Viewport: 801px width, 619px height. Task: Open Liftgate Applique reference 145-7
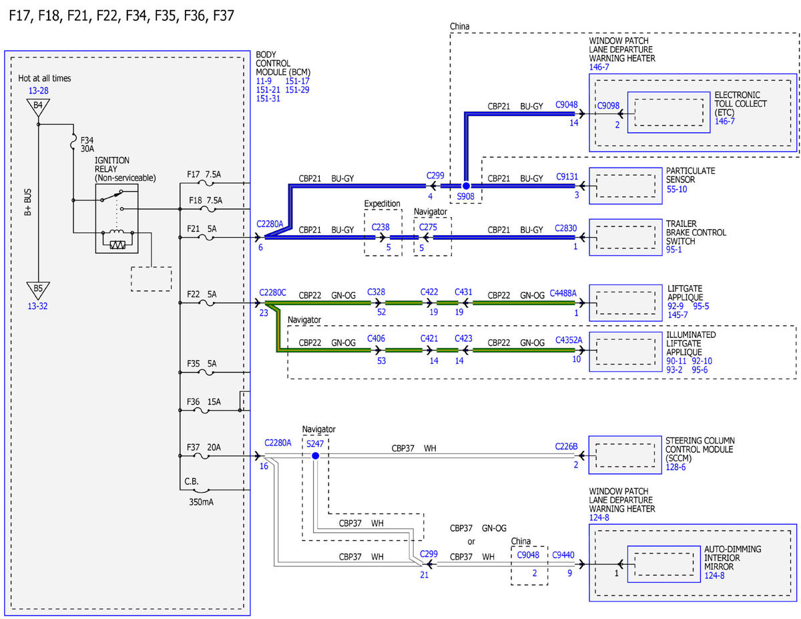click(678, 315)
